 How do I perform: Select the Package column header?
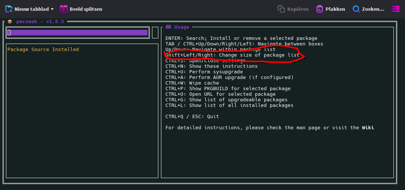[18, 50]
